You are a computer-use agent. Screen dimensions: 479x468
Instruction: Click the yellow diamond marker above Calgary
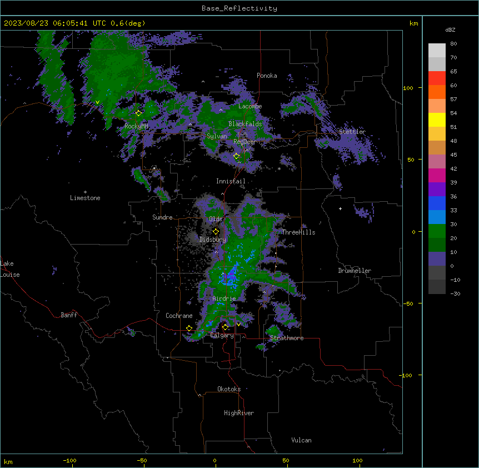click(x=225, y=327)
